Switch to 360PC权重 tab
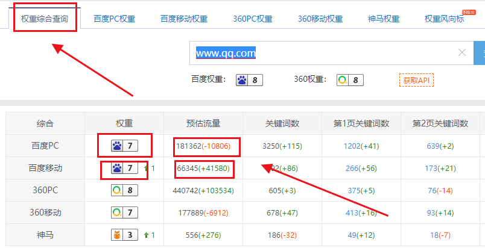The height and width of the screenshot is (248, 485). click(253, 19)
